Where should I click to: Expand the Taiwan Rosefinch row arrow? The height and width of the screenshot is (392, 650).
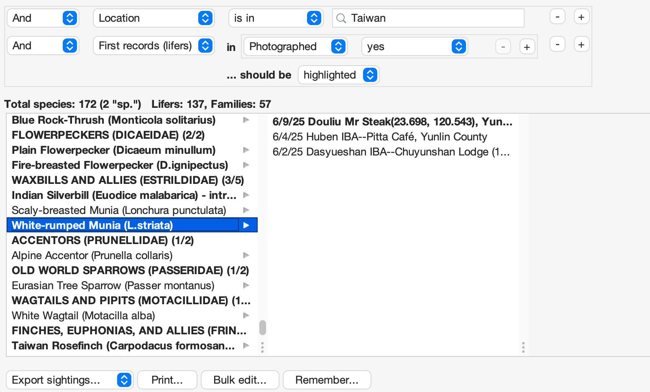click(246, 346)
